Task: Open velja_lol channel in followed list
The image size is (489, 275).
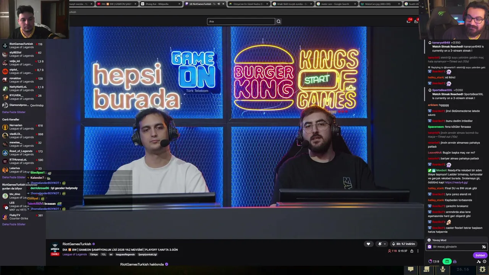Action: [23, 63]
